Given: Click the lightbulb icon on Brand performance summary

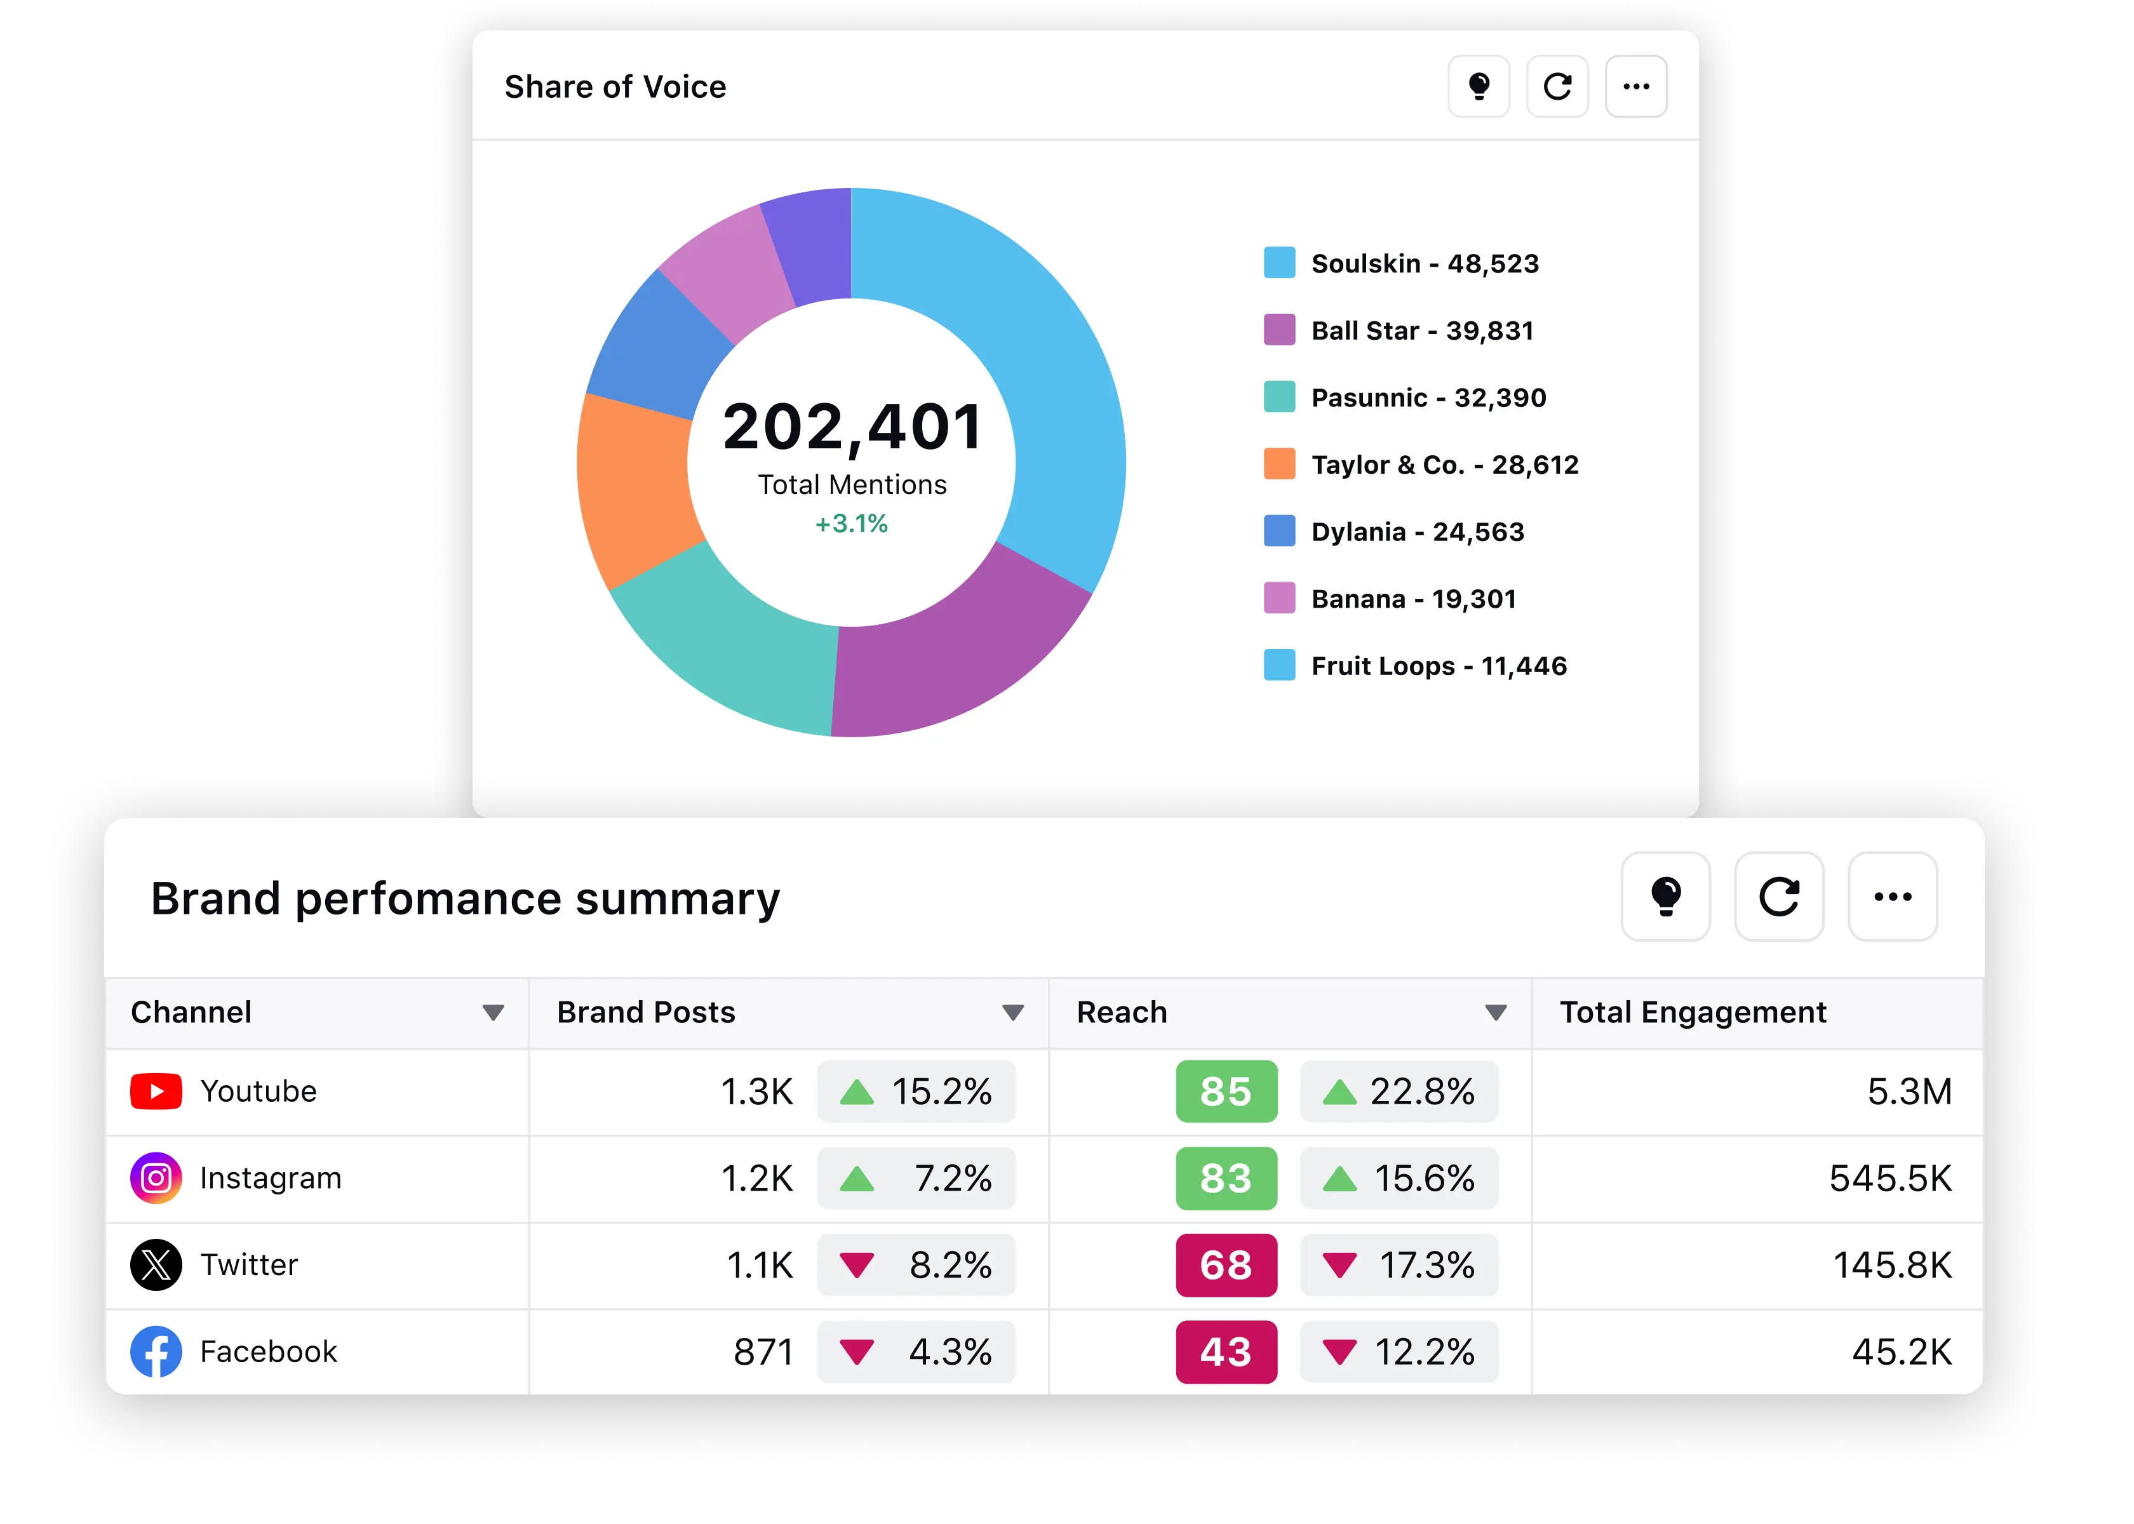Looking at the screenshot, I should (1666, 899).
